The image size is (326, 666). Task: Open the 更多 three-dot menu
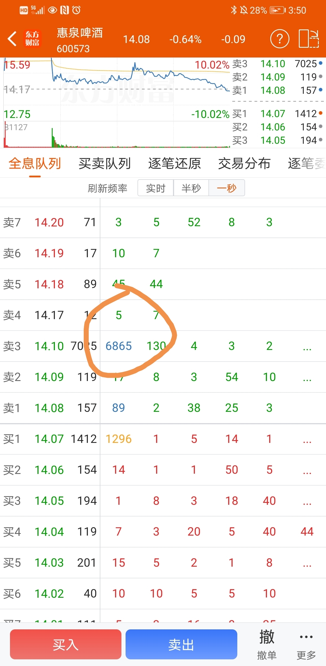[306, 644]
